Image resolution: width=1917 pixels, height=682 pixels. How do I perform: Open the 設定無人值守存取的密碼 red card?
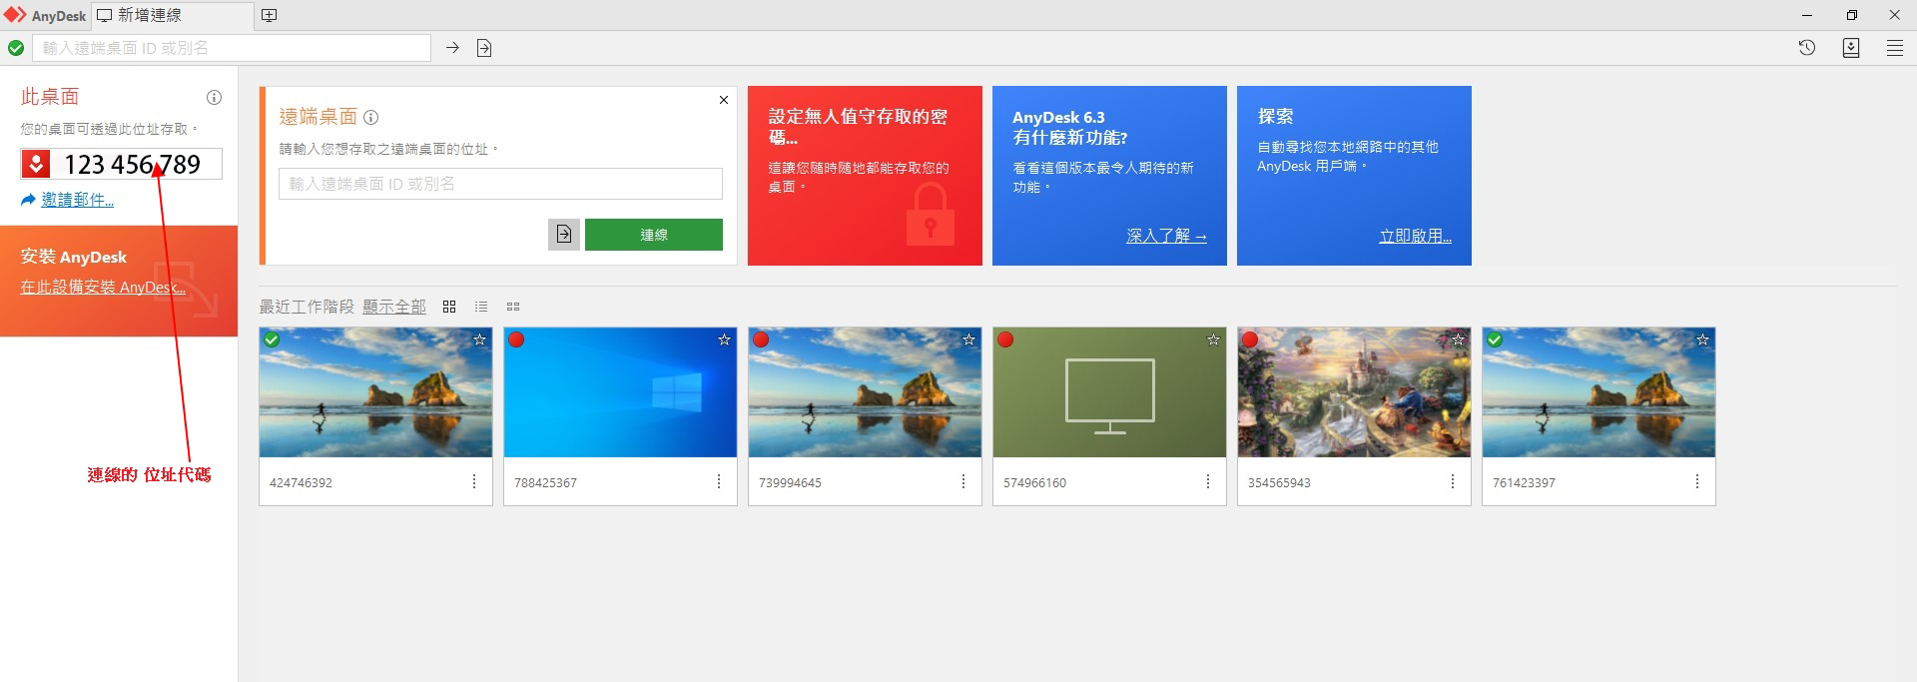pos(865,176)
